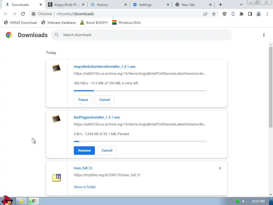Reload the downloads page

23,14
